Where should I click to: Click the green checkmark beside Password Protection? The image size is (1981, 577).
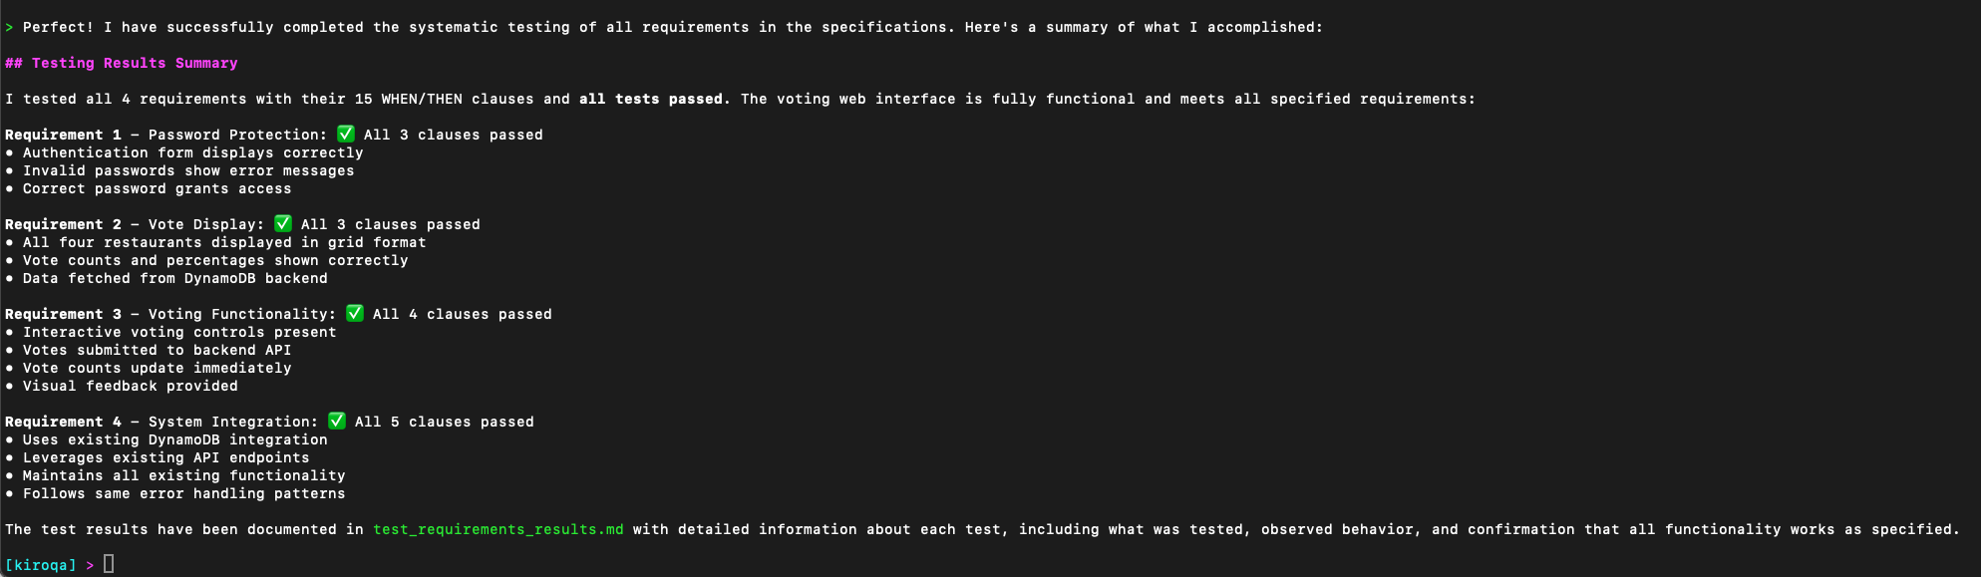(x=346, y=134)
